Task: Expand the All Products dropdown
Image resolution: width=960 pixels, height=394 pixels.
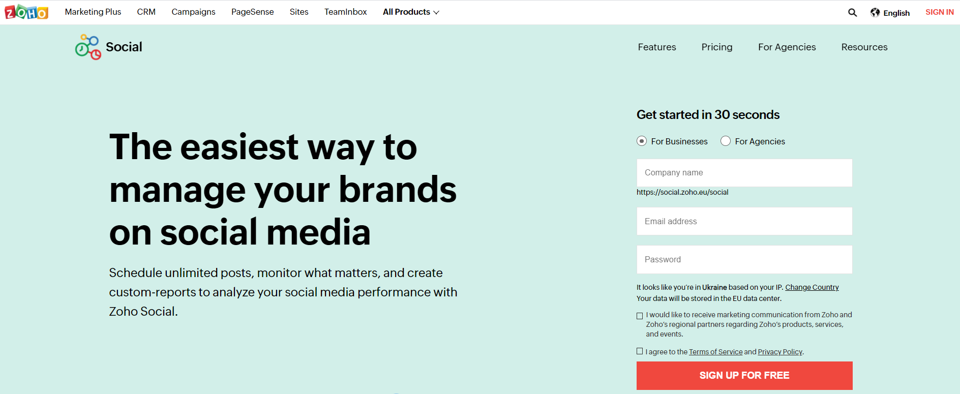Action: click(x=411, y=12)
